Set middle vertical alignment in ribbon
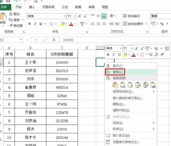Viewport: 171px width, 146px height. (x=98, y=16)
